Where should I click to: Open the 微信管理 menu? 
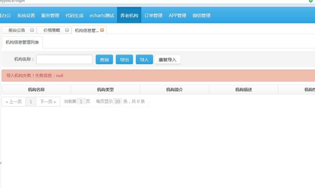click(x=202, y=16)
